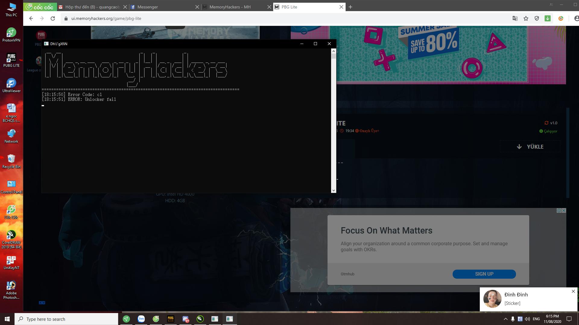Dismiss the Đinh Đinh notification
This screenshot has width=579, height=325.
[573, 291]
